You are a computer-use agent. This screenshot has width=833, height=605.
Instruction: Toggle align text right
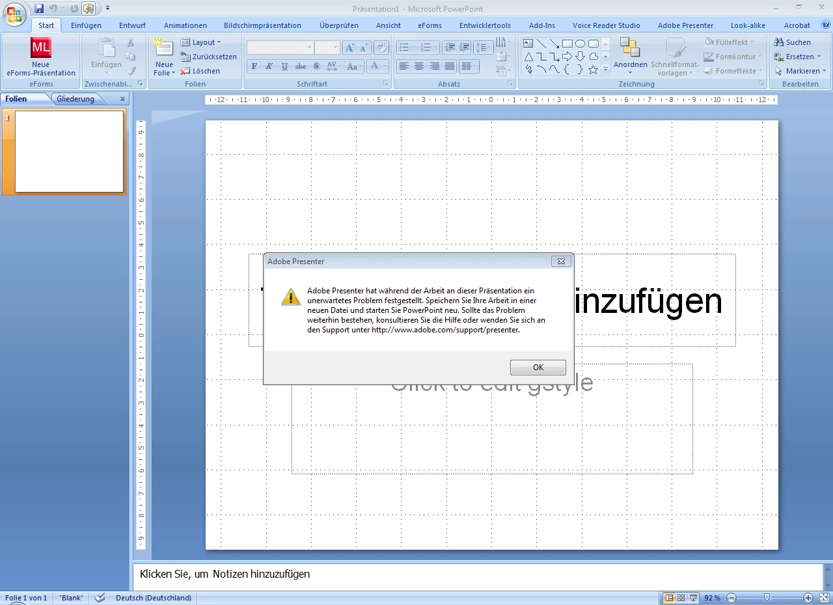(434, 66)
